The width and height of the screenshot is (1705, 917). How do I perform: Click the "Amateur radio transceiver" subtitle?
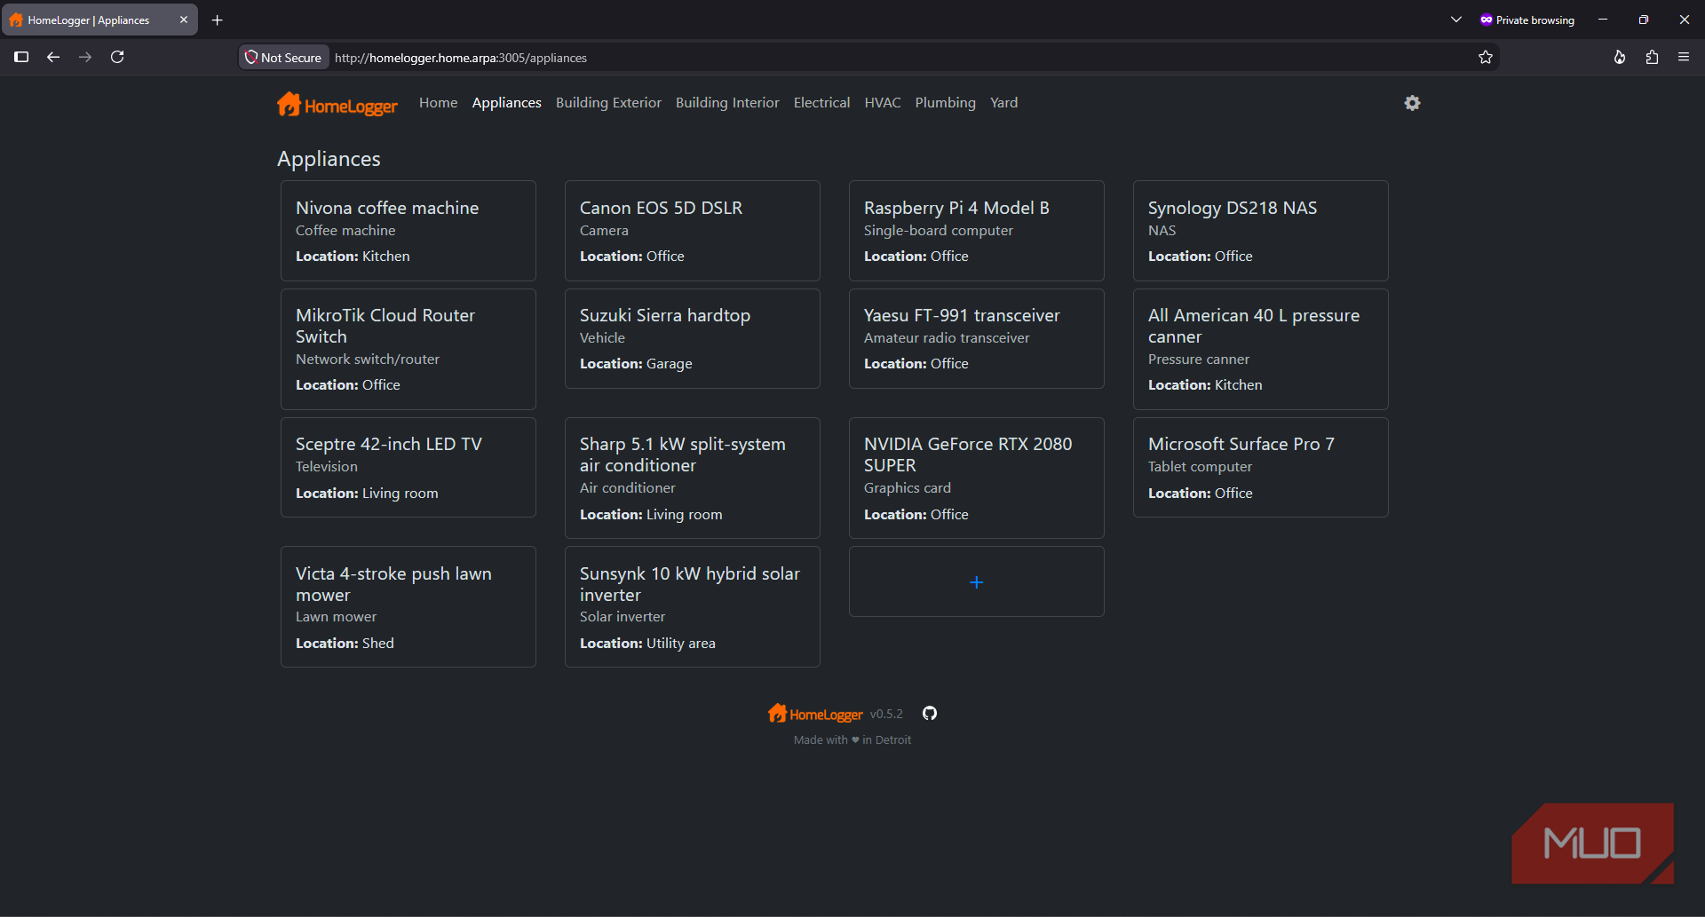tap(947, 338)
